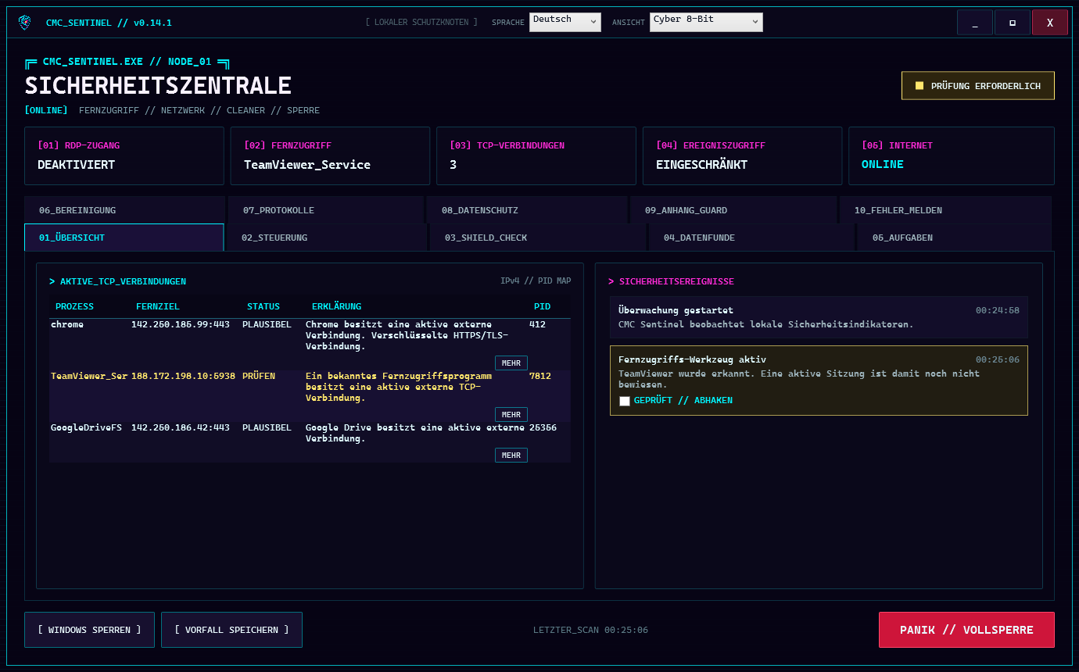Tick the GEPRÜFT // ABHAKEN checkbox

pos(625,401)
